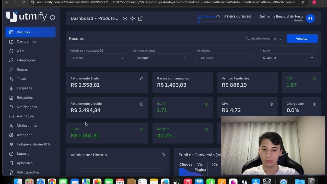327x184 pixels.
Task: Click info icon on the Margem card
Action: pyautogui.click(x=206, y=130)
